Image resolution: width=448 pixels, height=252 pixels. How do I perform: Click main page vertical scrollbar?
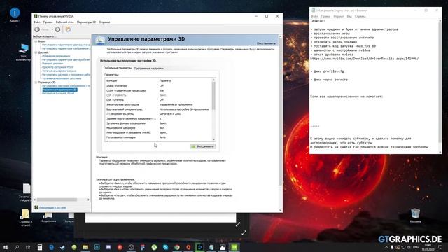pyautogui.click(x=280, y=111)
